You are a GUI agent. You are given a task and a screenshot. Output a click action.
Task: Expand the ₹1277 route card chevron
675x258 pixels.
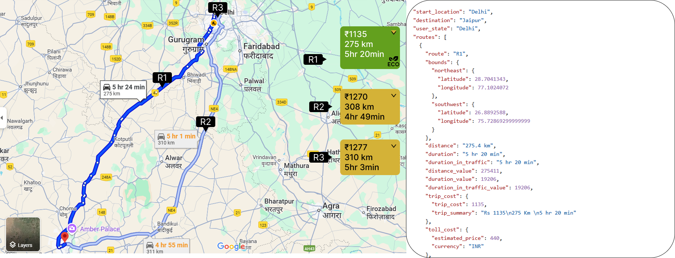tap(394, 146)
